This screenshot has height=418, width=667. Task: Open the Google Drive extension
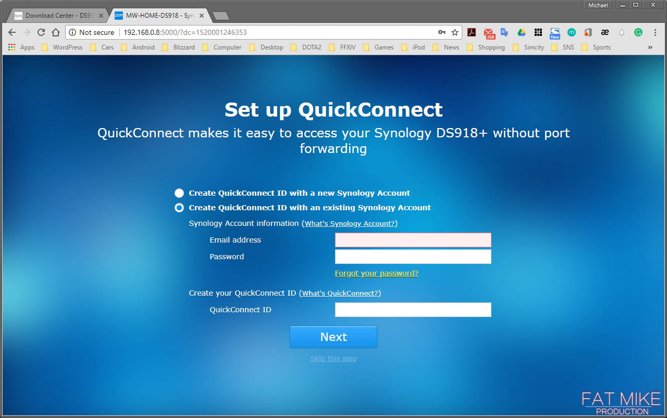[x=521, y=32]
